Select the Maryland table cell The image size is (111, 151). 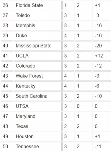pos(38,116)
